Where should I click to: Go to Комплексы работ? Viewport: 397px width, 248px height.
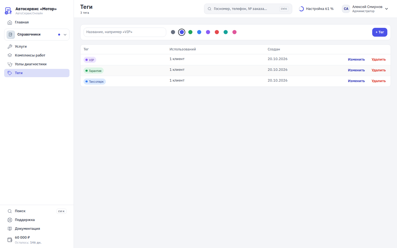click(x=37, y=55)
